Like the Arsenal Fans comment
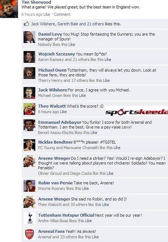 (95, 237)
